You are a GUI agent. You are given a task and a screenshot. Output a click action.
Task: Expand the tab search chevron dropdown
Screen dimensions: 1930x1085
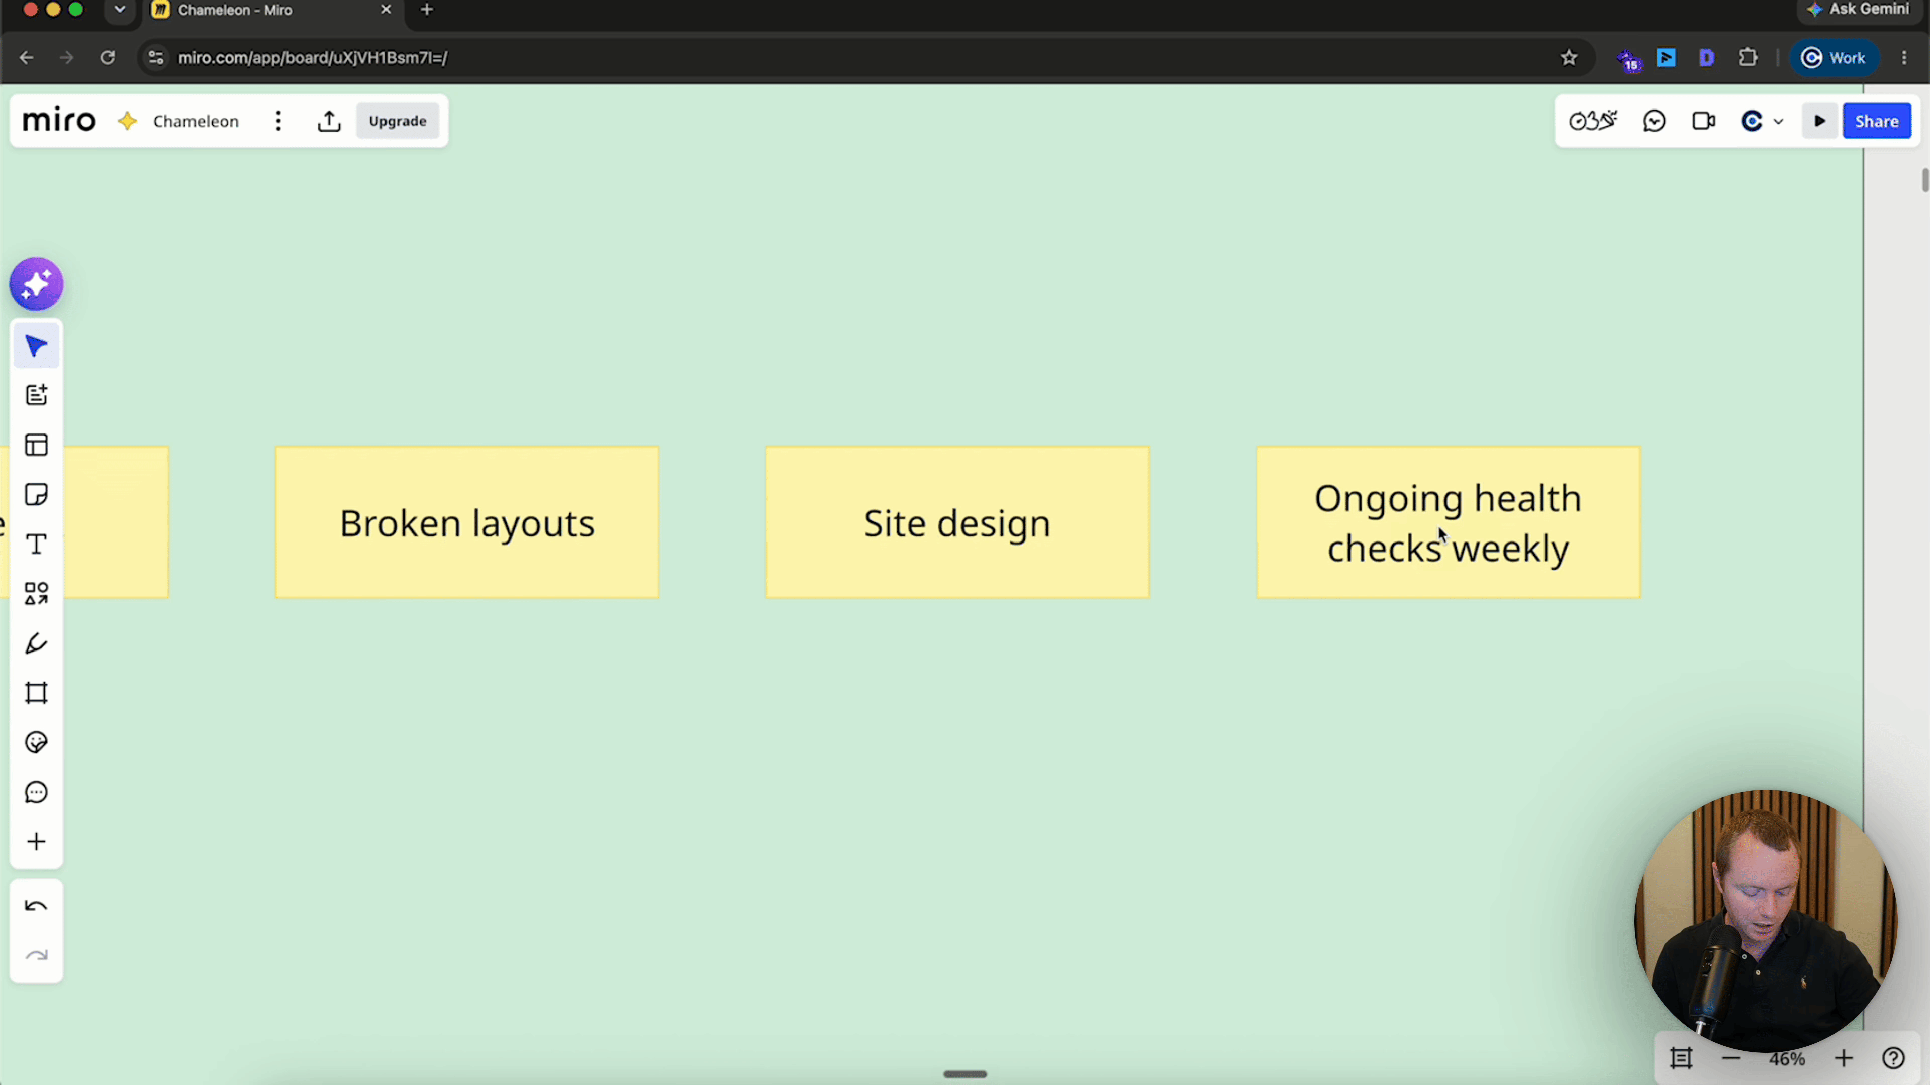(x=120, y=10)
